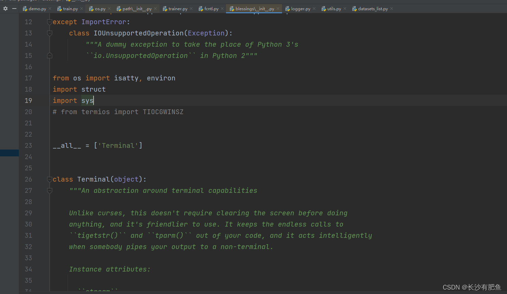Click line number 26 in the gutter
The image size is (507, 294).
(28, 179)
